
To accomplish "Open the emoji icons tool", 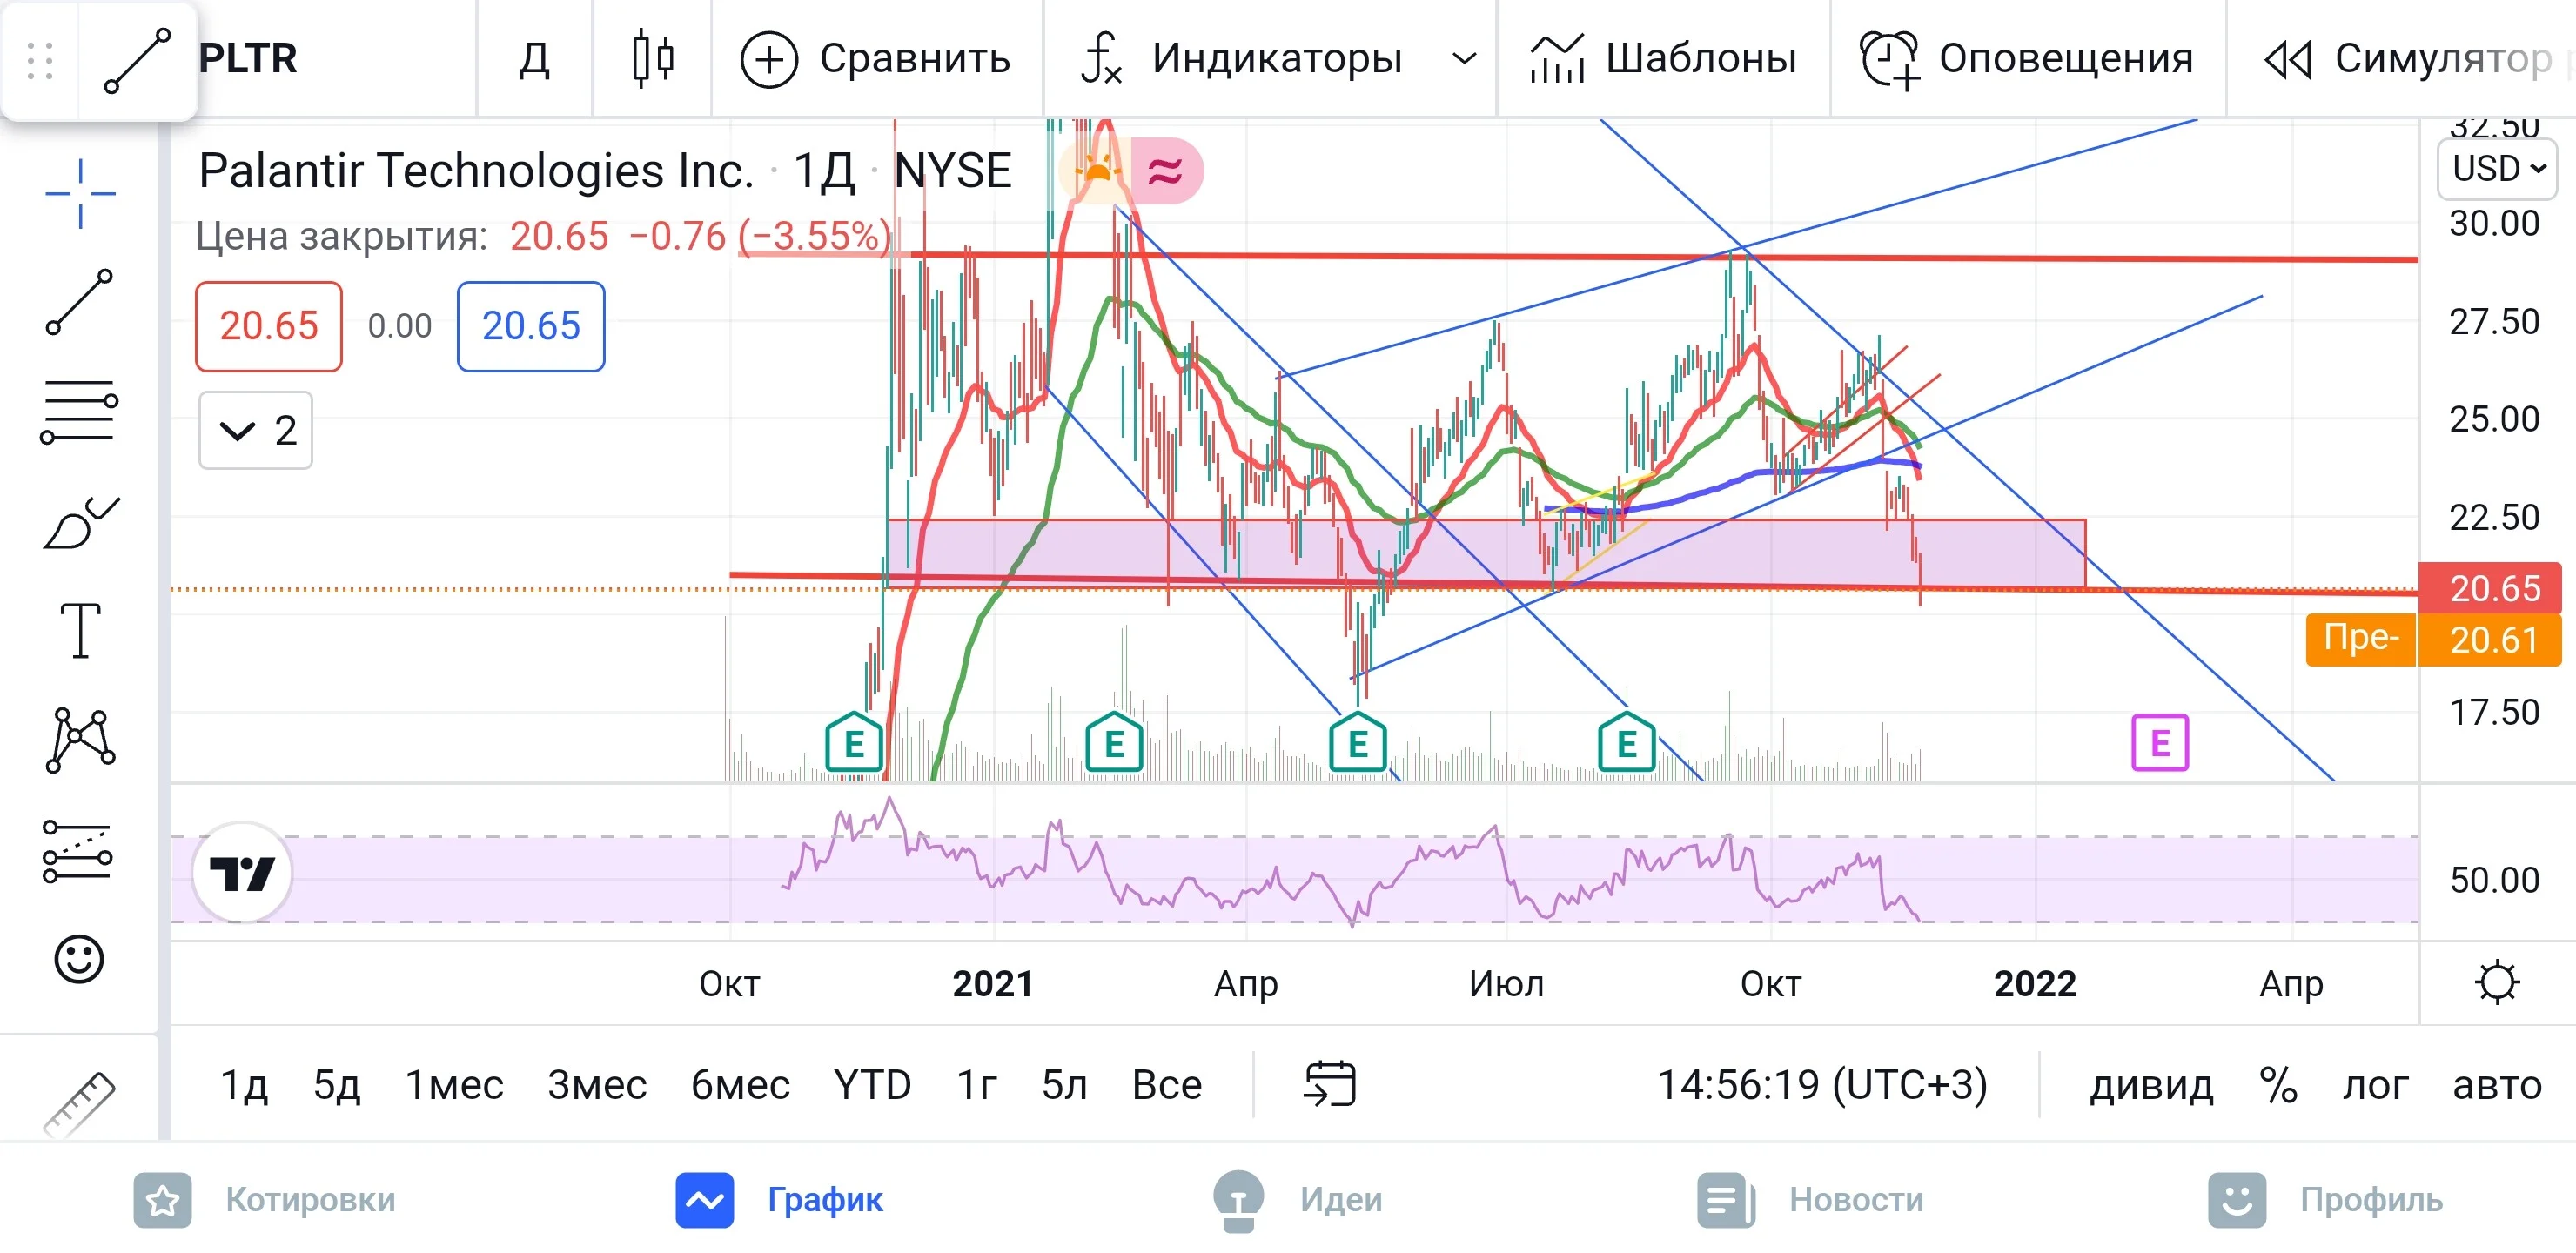I will tap(78, 959).
